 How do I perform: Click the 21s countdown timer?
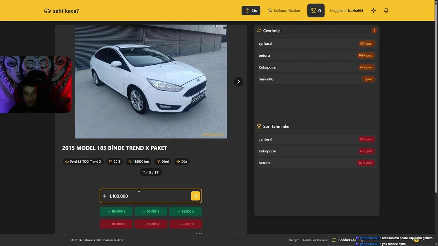click(251, 11)
